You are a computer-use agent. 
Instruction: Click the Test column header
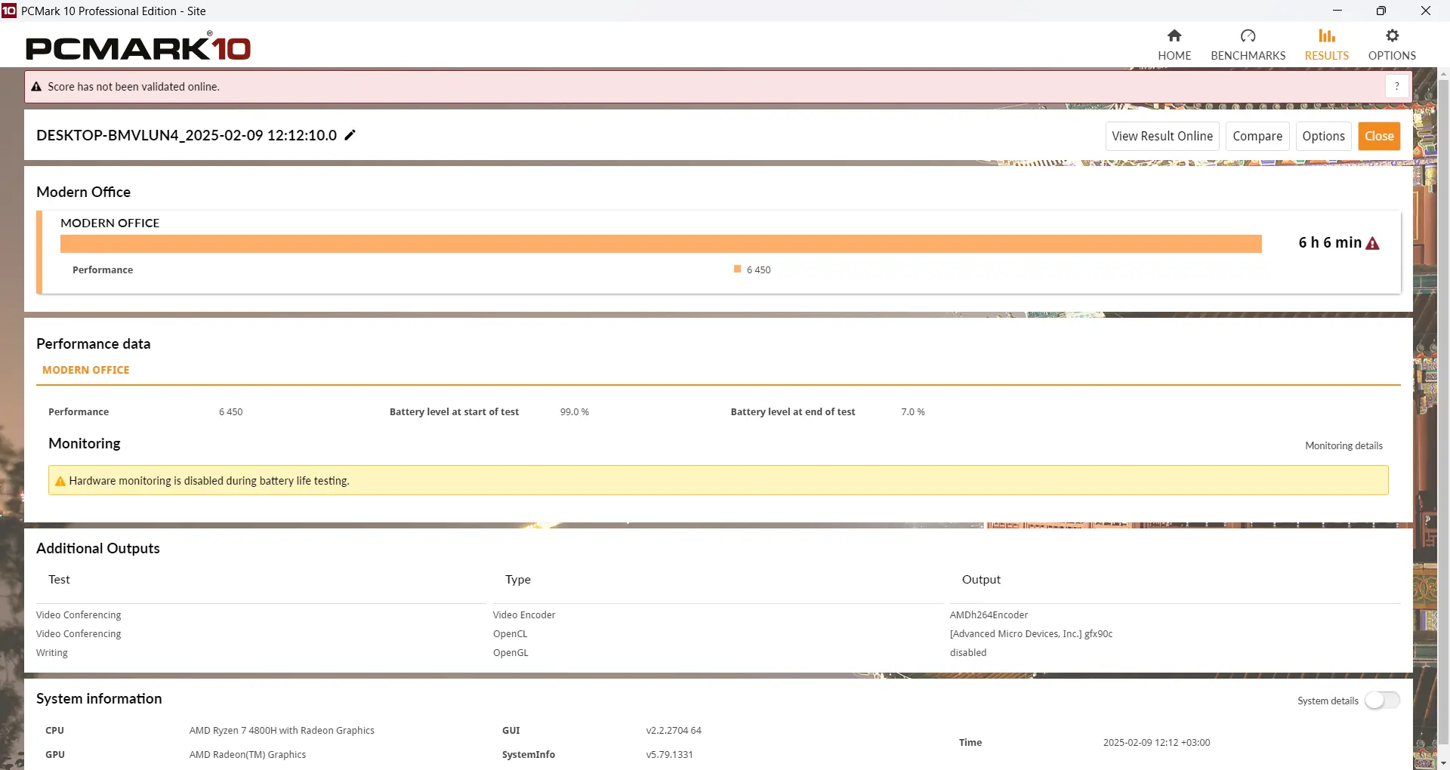click(59, 579)
